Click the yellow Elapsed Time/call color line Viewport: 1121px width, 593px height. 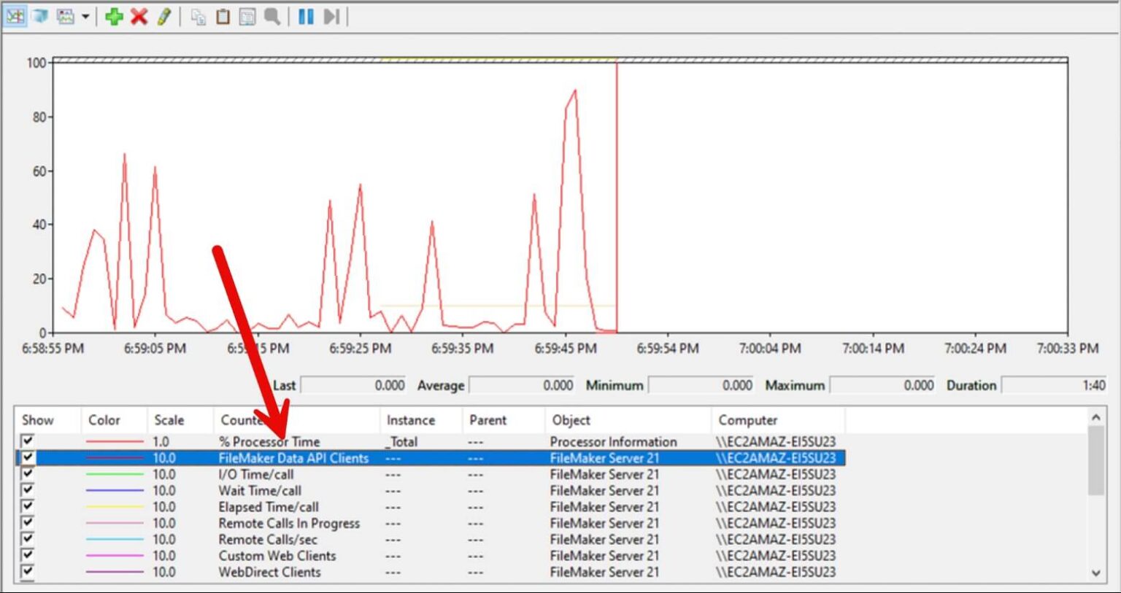(x=115, y=507)
